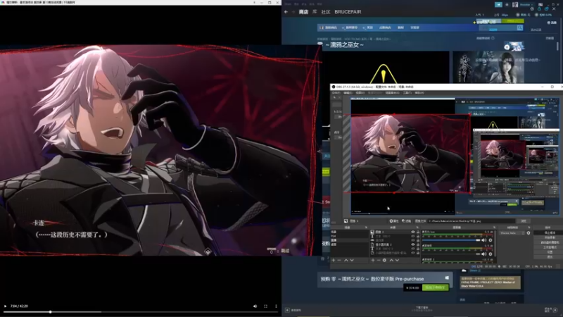Expand 类别 store menu
This screenshot has height=317, width=563.
click(x=368, y=27)
